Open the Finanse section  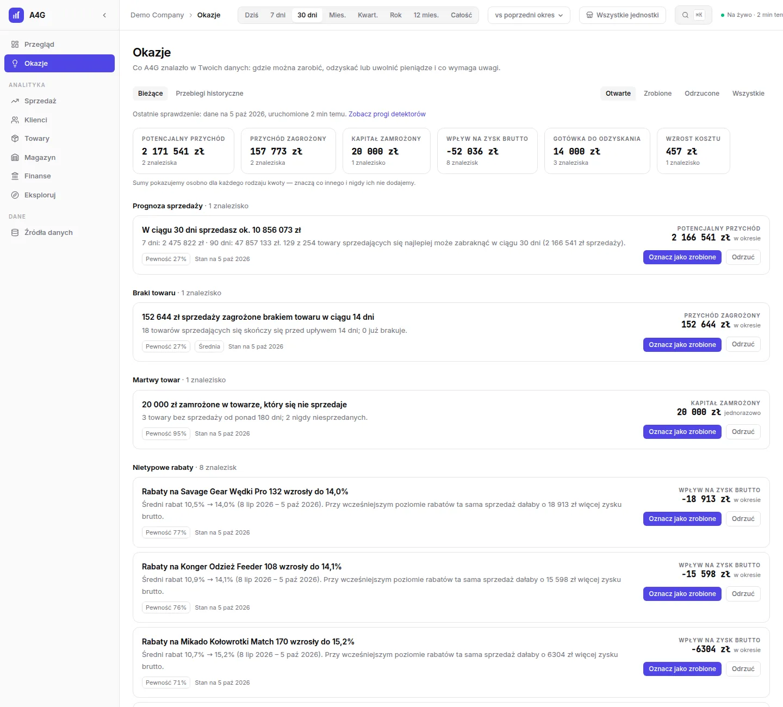pos(59,176)
